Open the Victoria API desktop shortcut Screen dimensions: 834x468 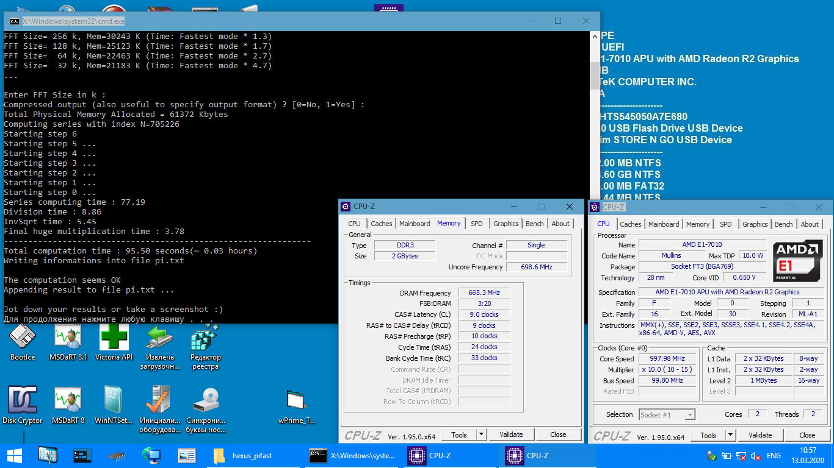click(114, 342)
